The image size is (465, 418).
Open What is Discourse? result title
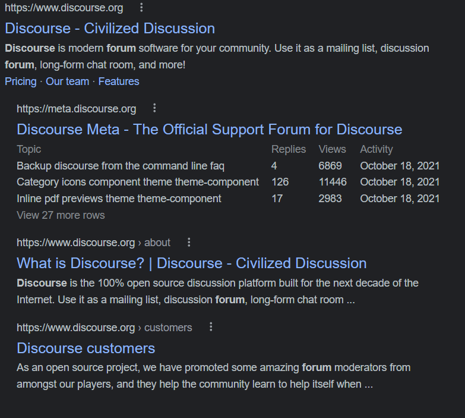point(191,263)
